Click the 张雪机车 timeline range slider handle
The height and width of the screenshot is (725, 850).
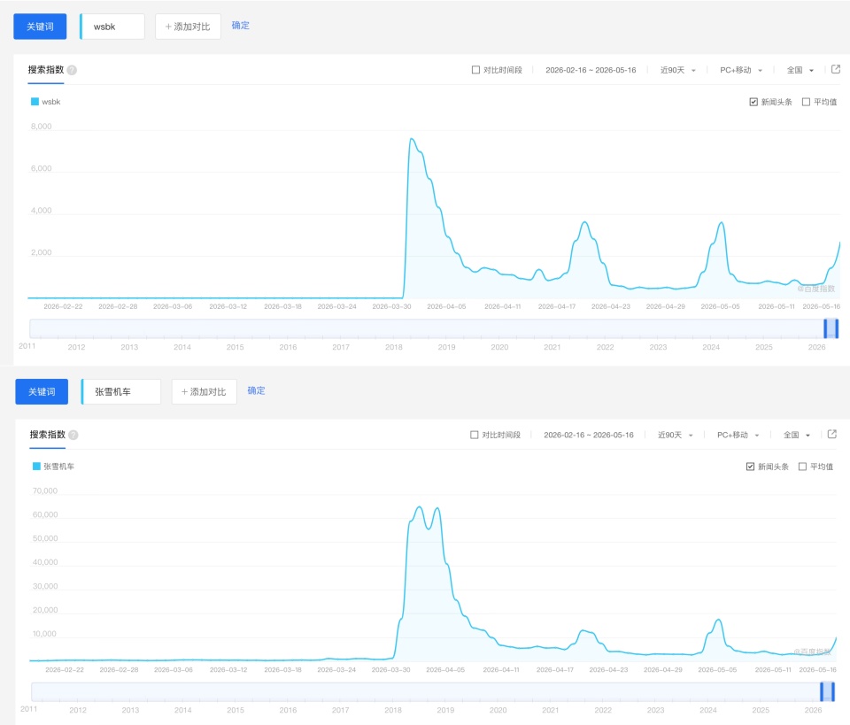point(827,691)
